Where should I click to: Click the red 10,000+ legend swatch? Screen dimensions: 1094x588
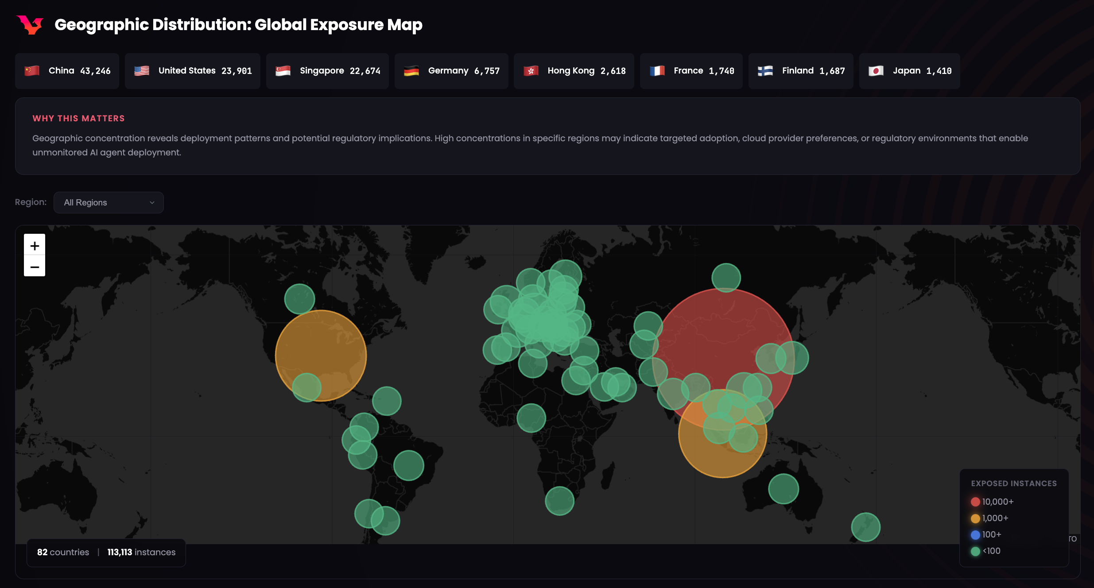(975, 502)
